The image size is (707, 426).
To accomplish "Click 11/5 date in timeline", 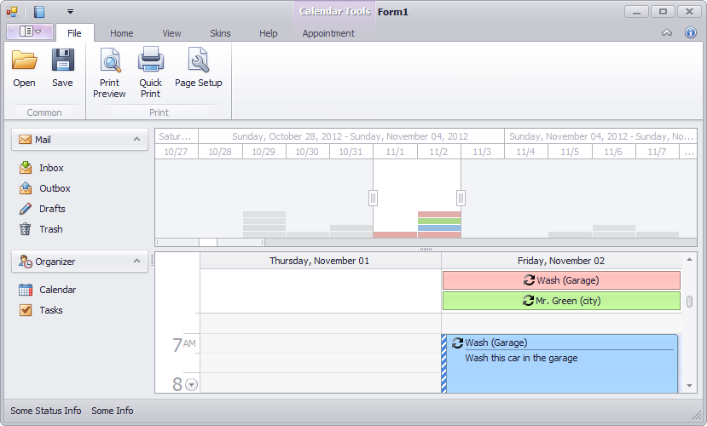I will point(570,152).
